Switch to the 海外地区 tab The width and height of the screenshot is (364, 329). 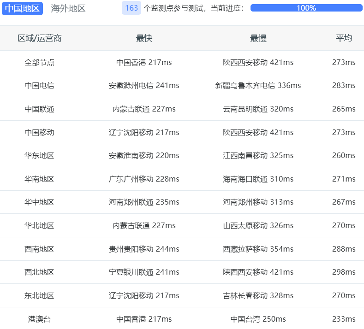[x=68, y=8]
